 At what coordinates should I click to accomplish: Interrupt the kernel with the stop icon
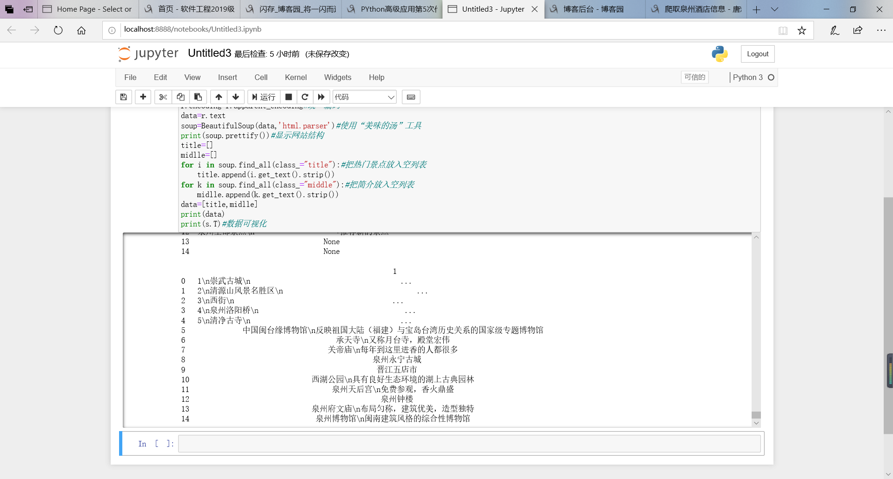pos(288,97)
